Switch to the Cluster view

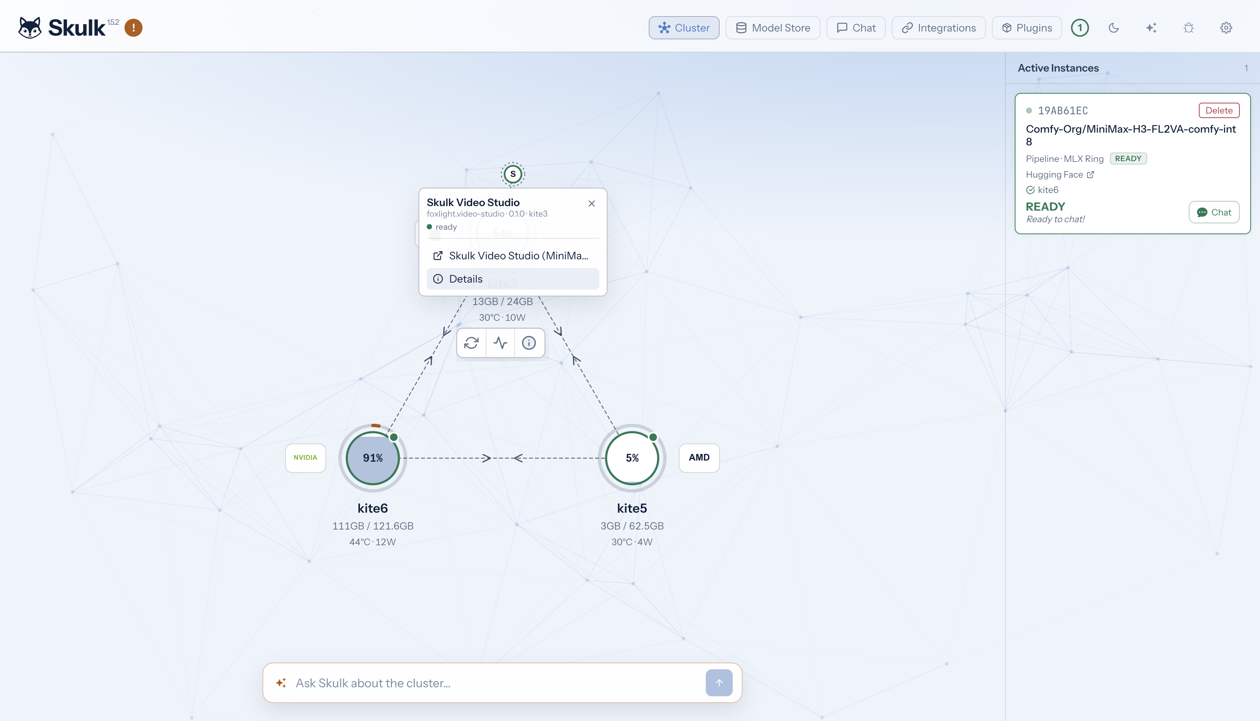684,28
